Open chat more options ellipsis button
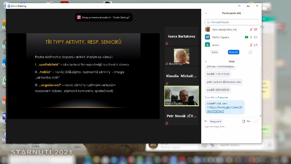 click(x=257, y=121)
